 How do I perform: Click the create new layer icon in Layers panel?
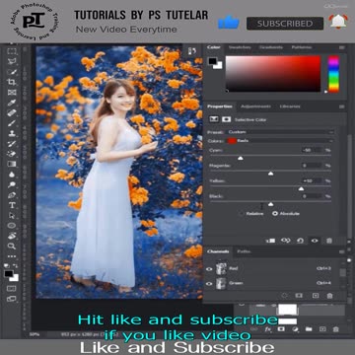[x=322, y=328]
